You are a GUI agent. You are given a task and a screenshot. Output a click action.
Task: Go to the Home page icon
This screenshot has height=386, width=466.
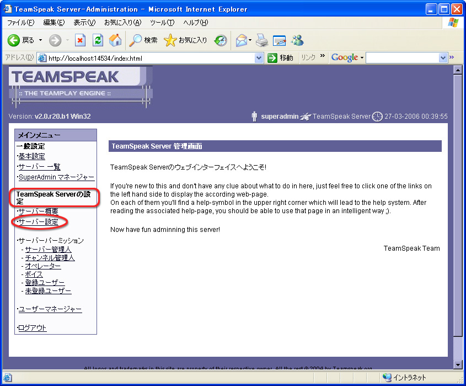pos(115,40)
